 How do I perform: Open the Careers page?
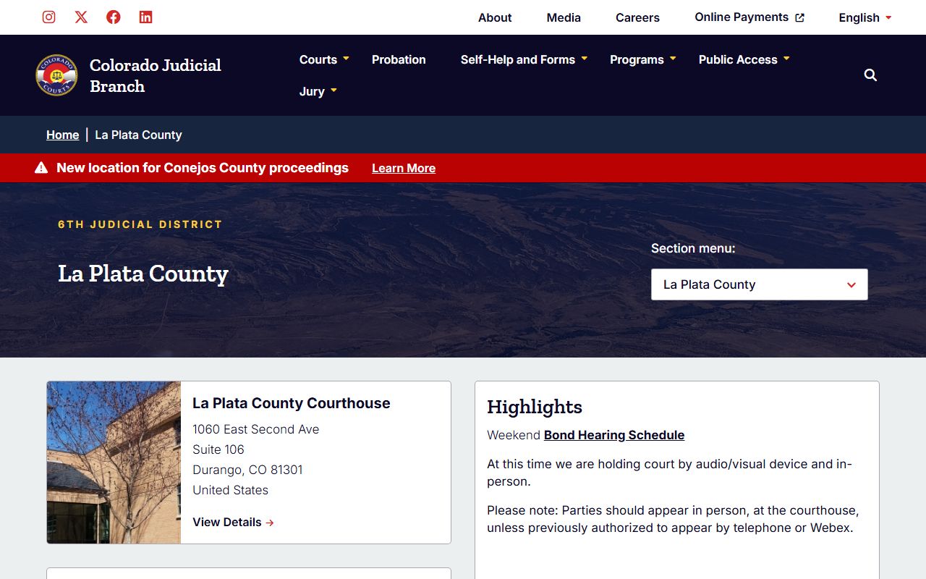tap(637, 17)
